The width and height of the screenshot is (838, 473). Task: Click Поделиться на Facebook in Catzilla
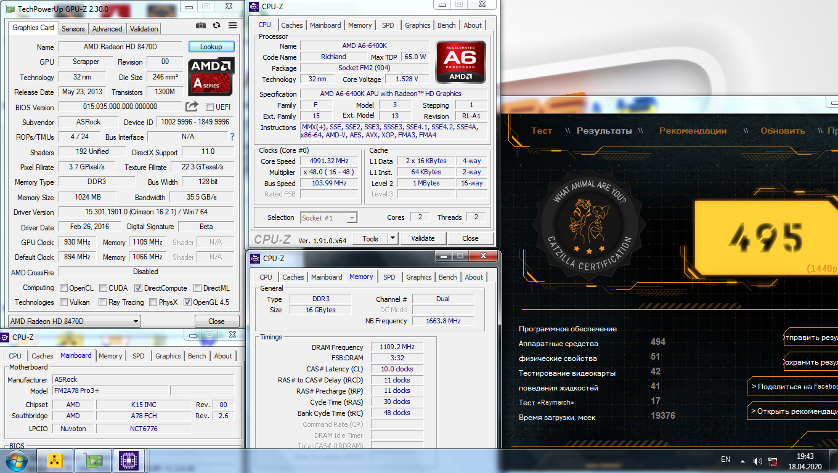click(793, 387)
